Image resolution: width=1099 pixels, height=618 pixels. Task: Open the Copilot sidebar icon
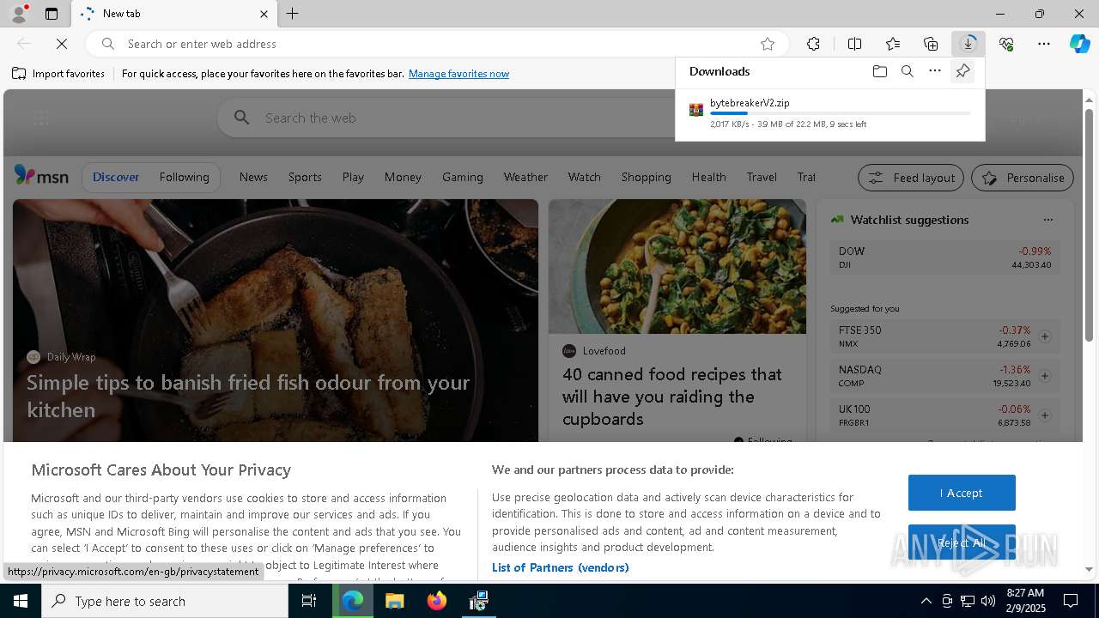tap(1079, 44)
